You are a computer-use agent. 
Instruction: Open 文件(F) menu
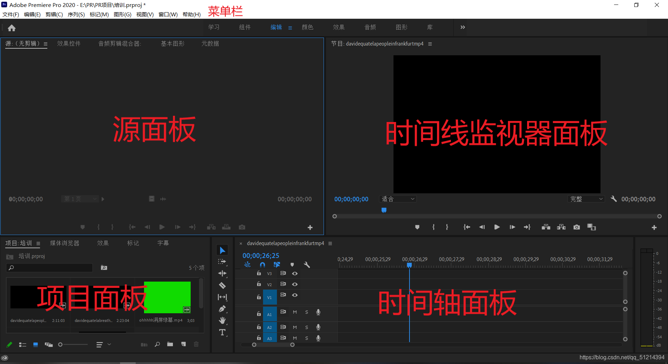(x=11, y=14)
